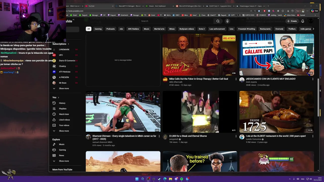324x182 pixels.
Task: Switch to BLAST Slam V Liquipedia tab
Action: [220, 6]
